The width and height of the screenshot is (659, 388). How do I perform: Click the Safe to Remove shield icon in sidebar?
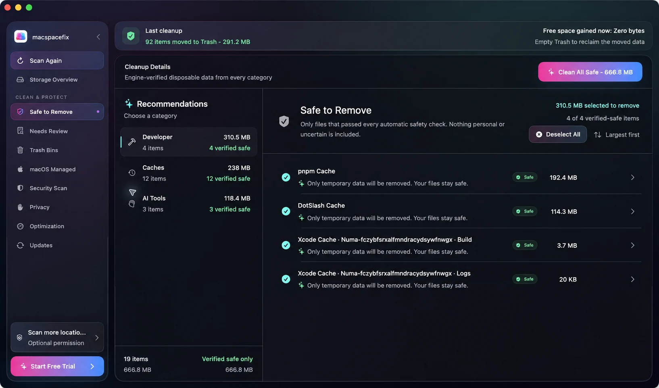20,112
